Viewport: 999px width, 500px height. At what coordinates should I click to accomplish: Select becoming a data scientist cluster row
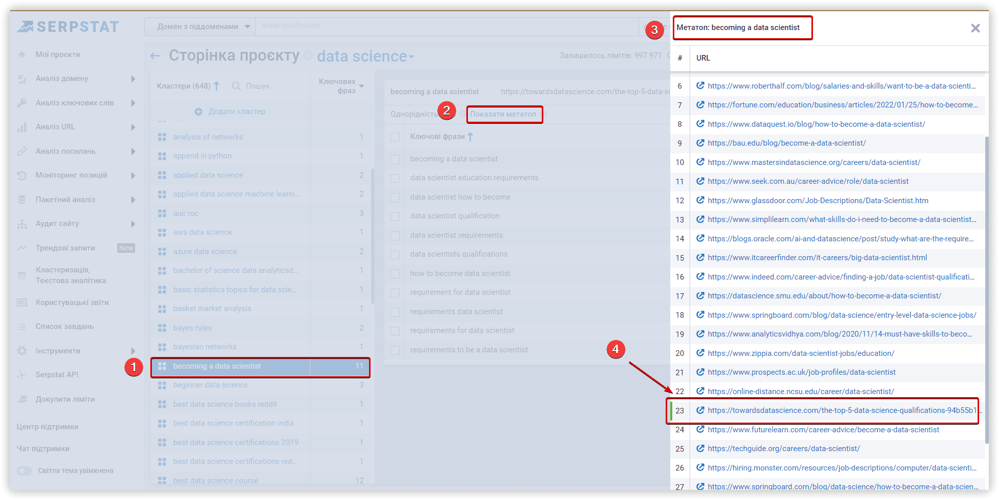pos(260,366)
